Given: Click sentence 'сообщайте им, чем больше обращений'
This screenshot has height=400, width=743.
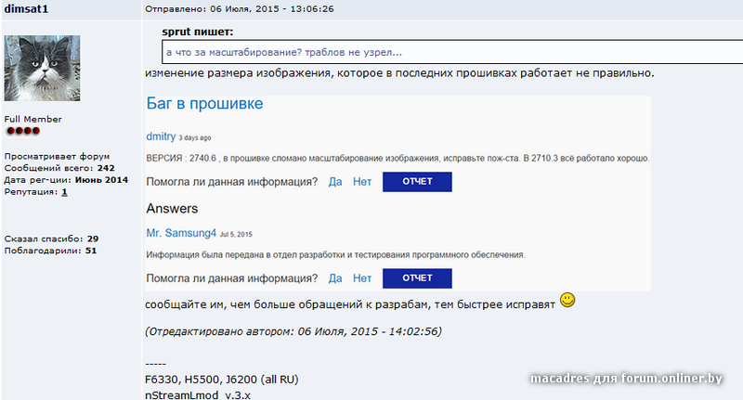Looking at the screenshot, I should tap(350, 304).
